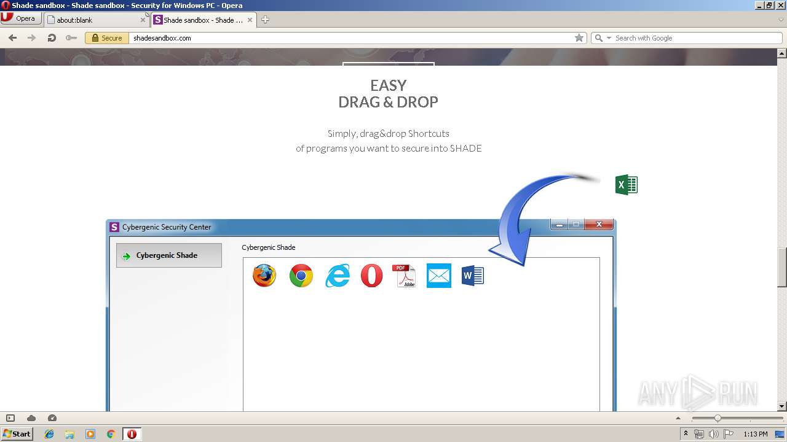Click the Action Center flag tray icon
787x442 pixels.
click(x=729, y=434)
